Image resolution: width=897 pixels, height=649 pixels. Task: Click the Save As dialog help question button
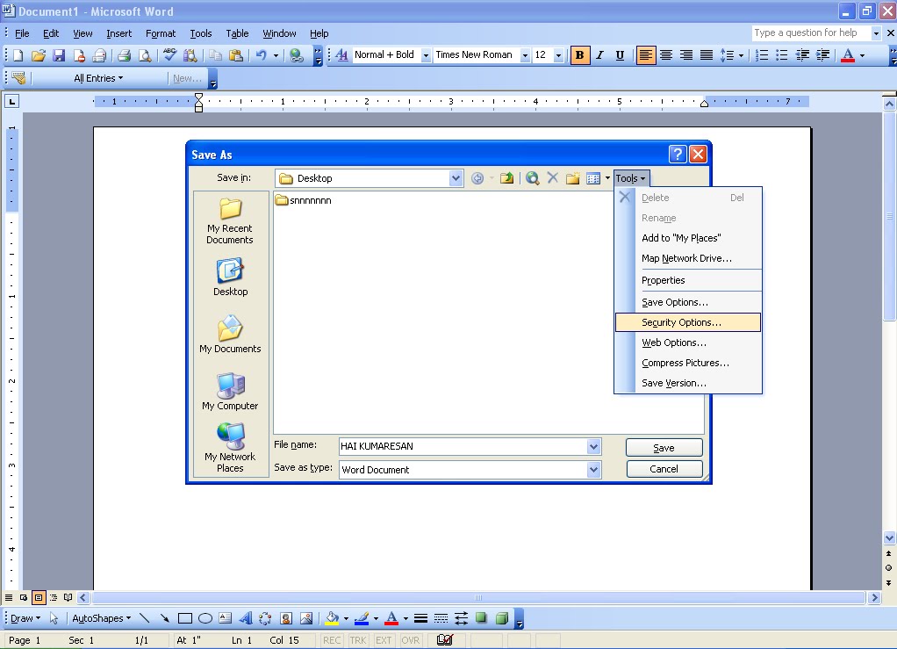click(678, 154)
